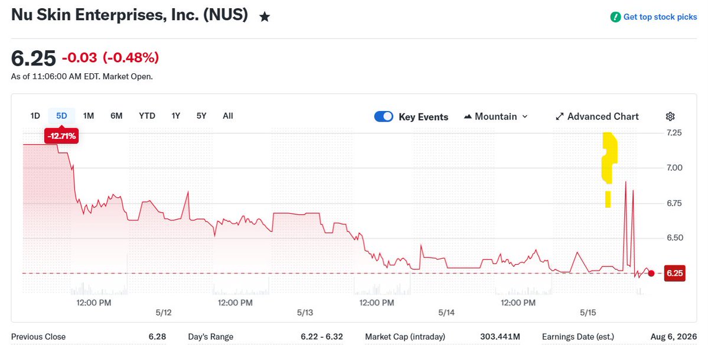Show the All time range
Image resolution: width=708 pixels, height=345 pixels.
pyautogui.click(x=228, y=116)
